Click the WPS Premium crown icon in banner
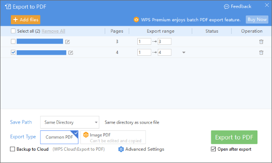The image size is (272, 163). coord(136,19)
